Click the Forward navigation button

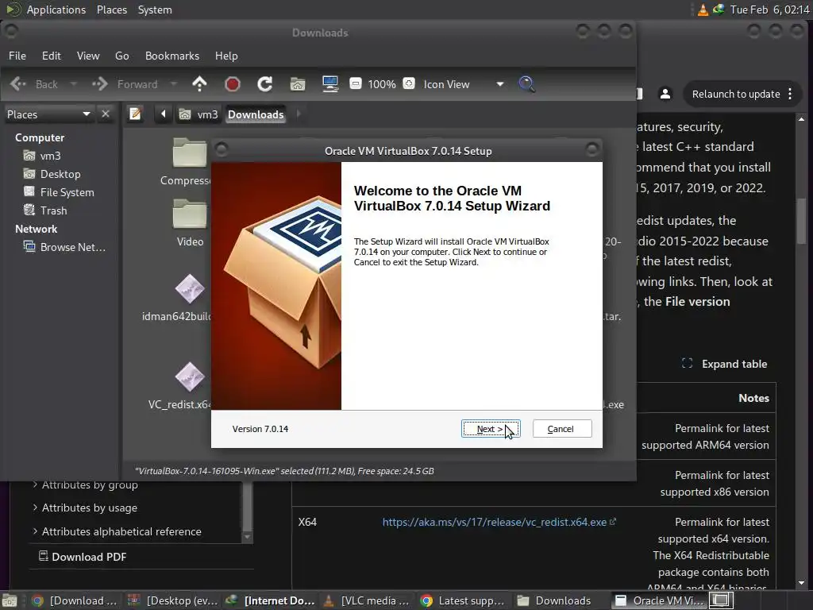coord(125,84)
